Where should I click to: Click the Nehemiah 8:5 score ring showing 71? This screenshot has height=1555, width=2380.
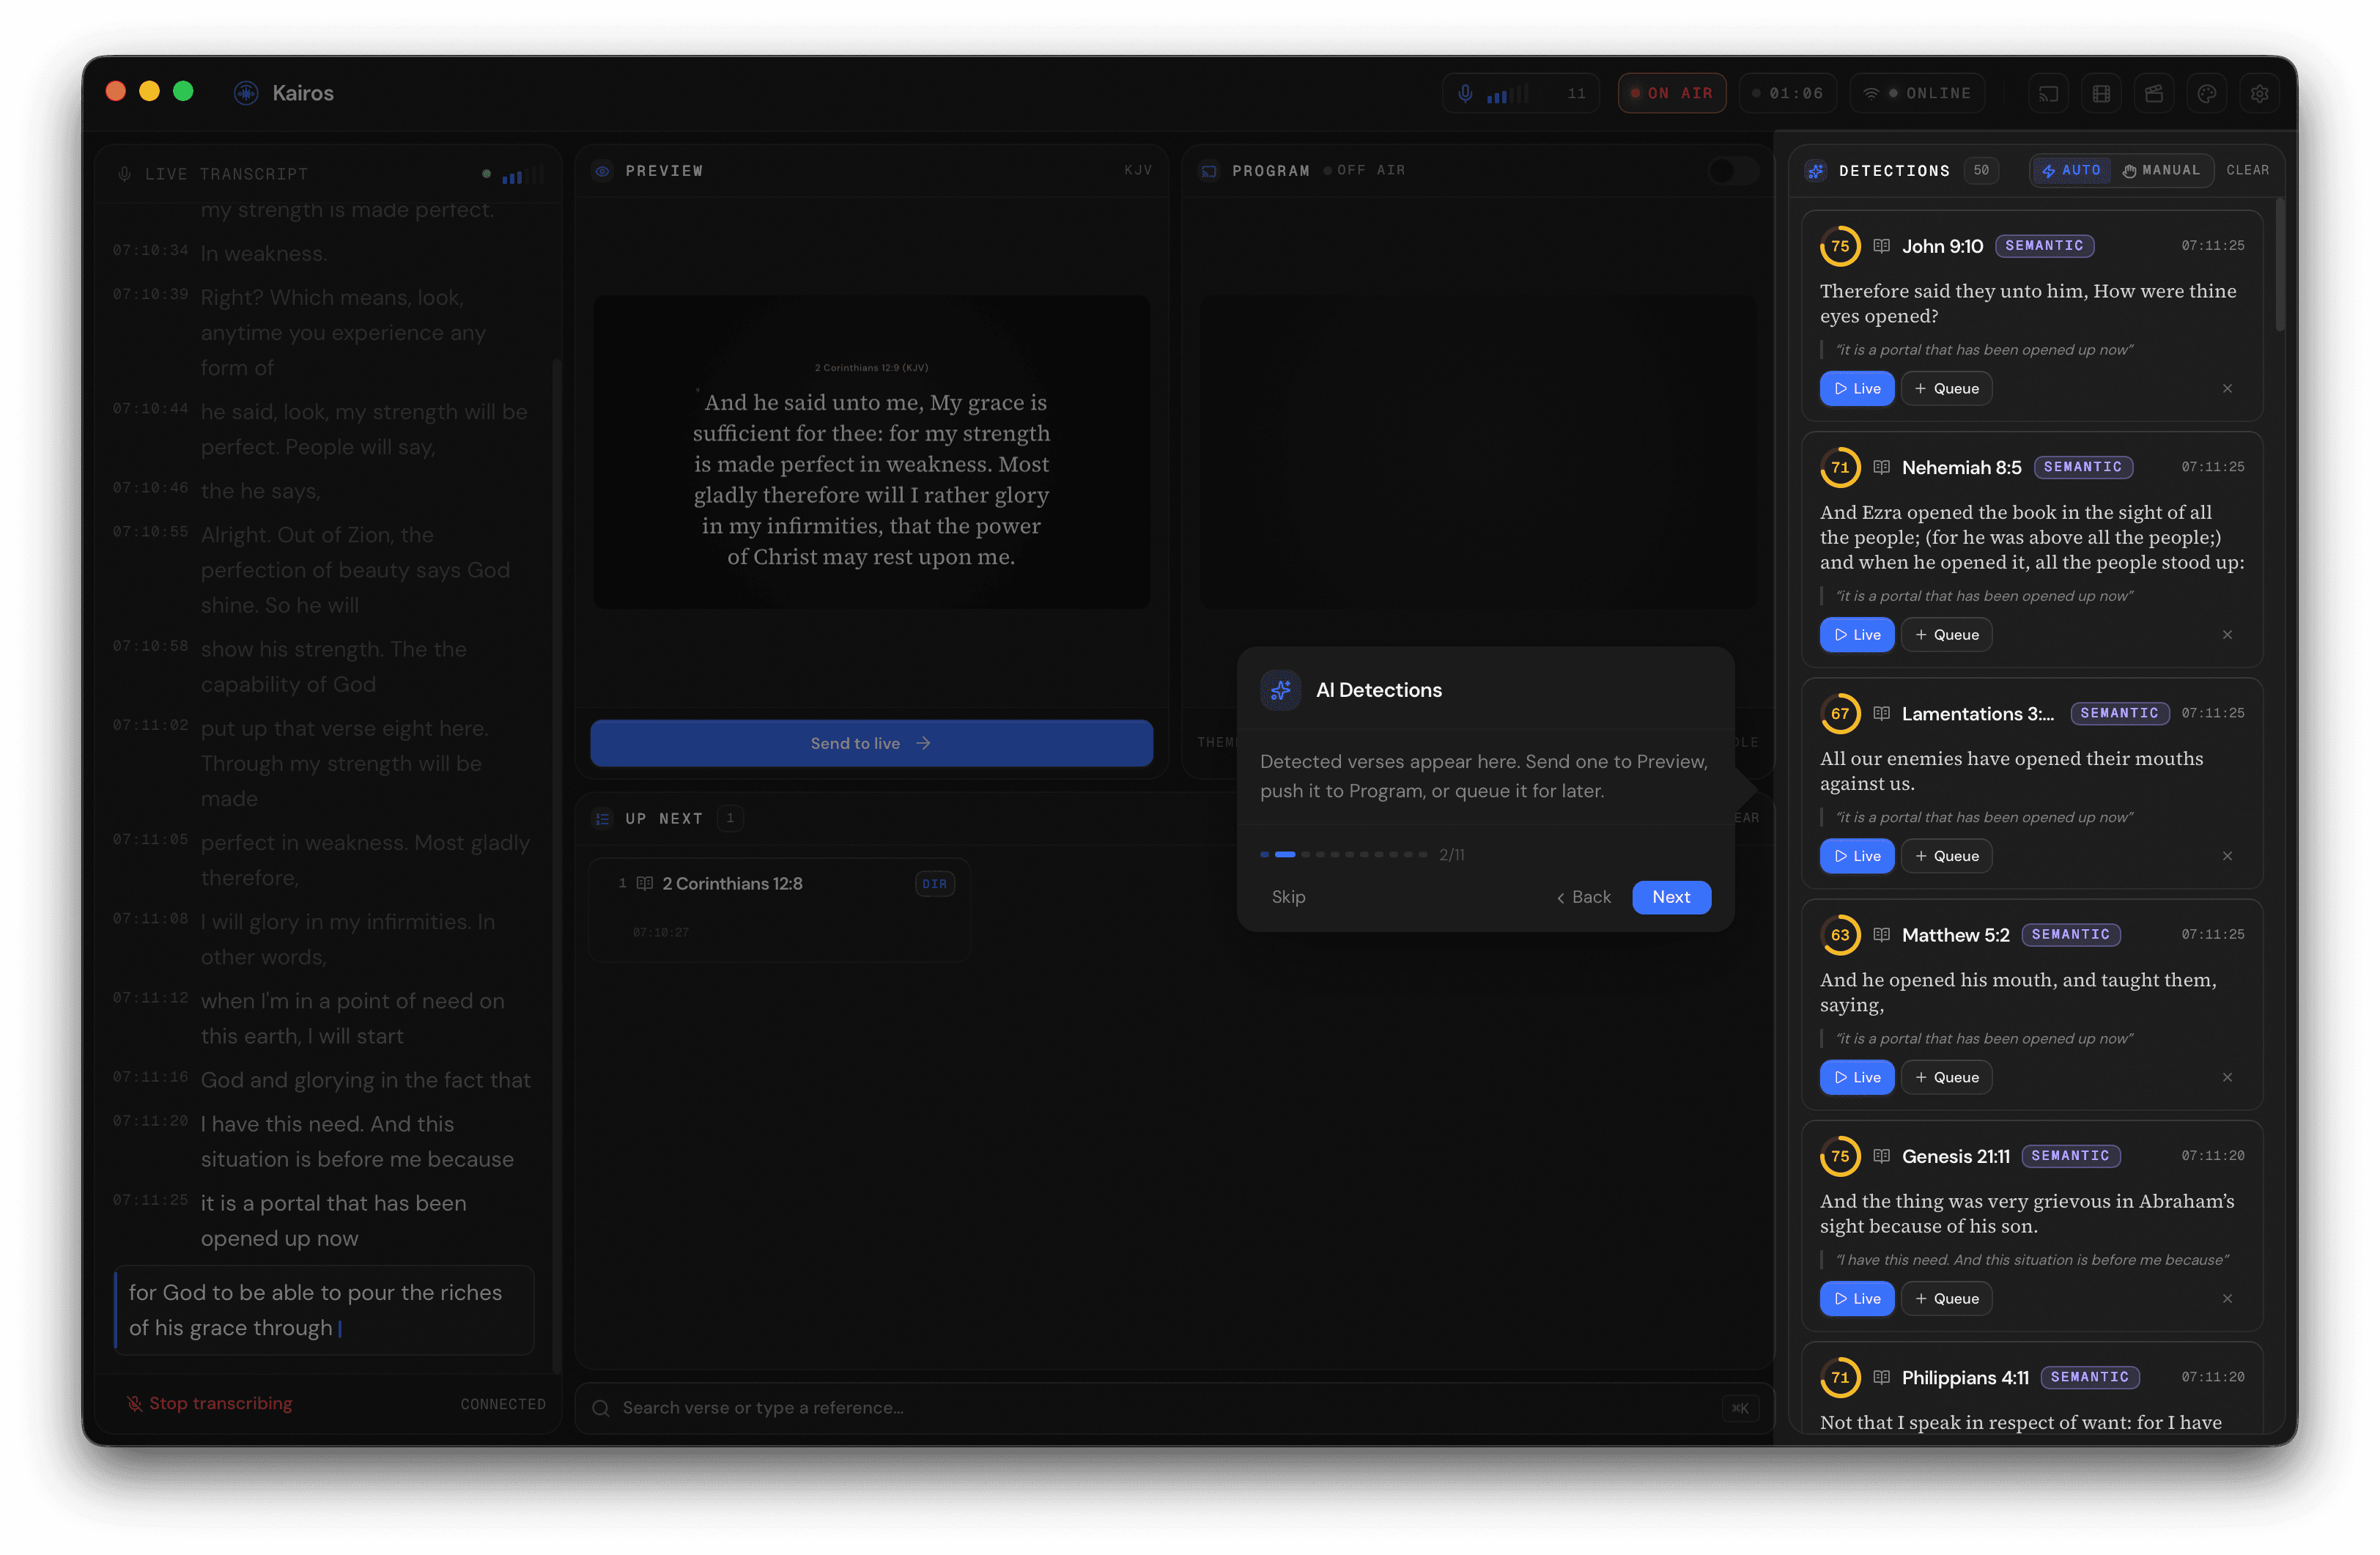click(x=1840, y=467)
